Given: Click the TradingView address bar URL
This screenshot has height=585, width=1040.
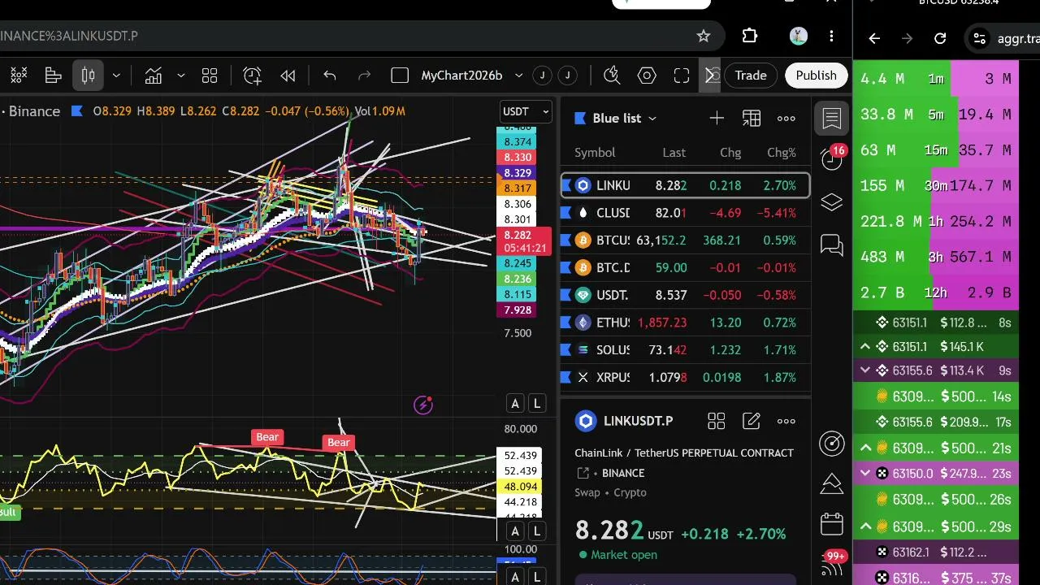Looking at the screenshot, I should [69, 36].
